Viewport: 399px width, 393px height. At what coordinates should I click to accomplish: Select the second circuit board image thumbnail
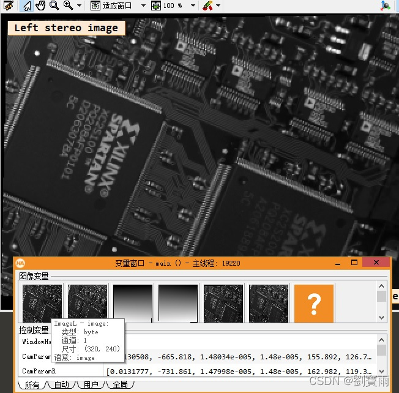point(88,303)
